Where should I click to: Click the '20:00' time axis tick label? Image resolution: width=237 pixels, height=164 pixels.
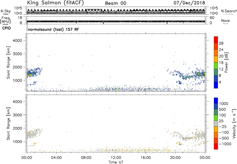(175, 158)
